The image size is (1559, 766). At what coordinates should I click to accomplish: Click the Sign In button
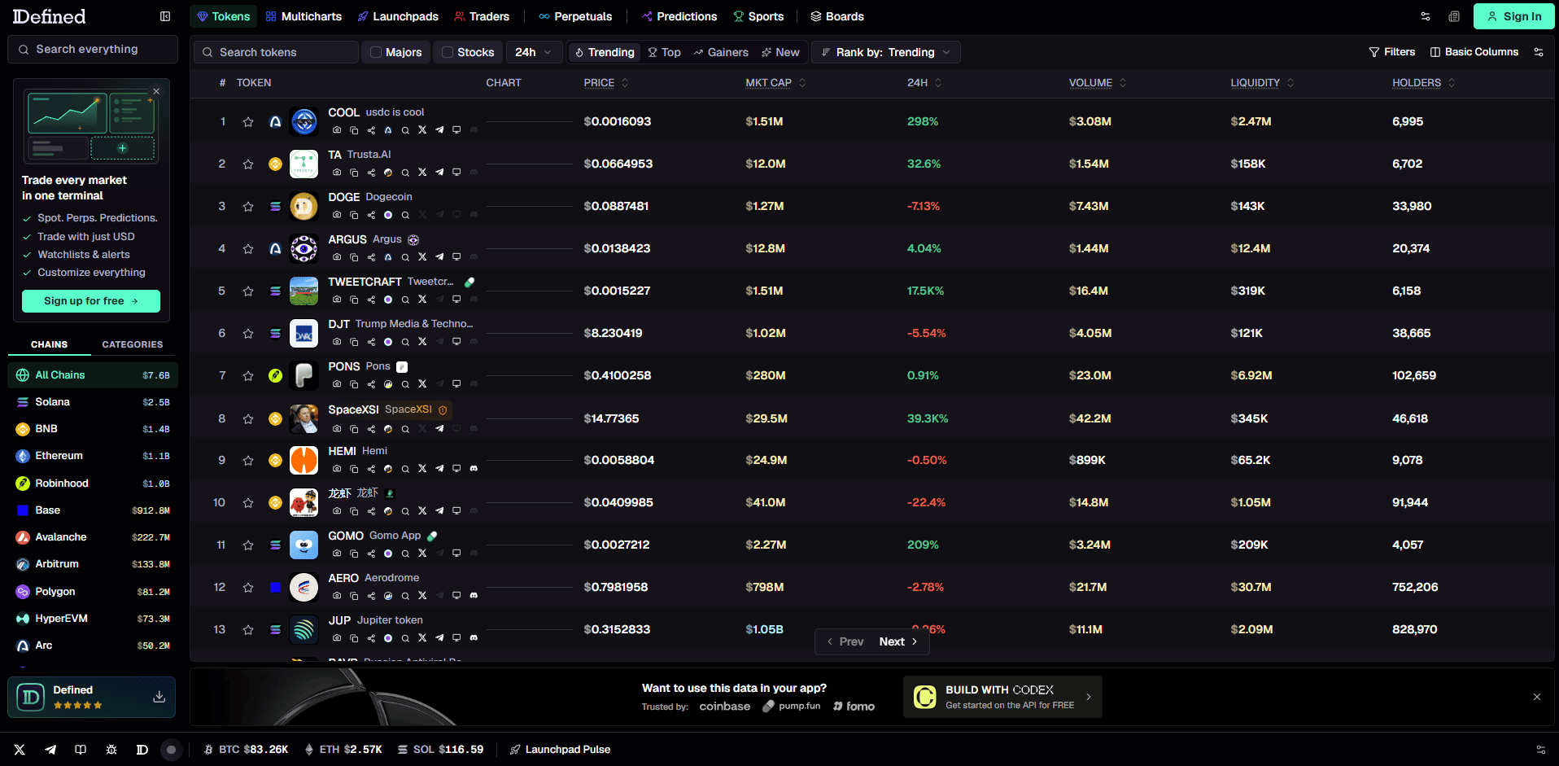pyautogui.click(x=1513, y=16)
